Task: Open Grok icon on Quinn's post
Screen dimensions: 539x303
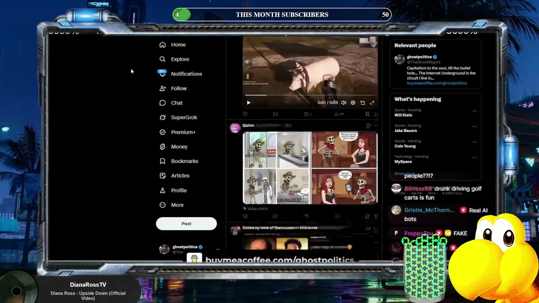Action: point(368,125)
